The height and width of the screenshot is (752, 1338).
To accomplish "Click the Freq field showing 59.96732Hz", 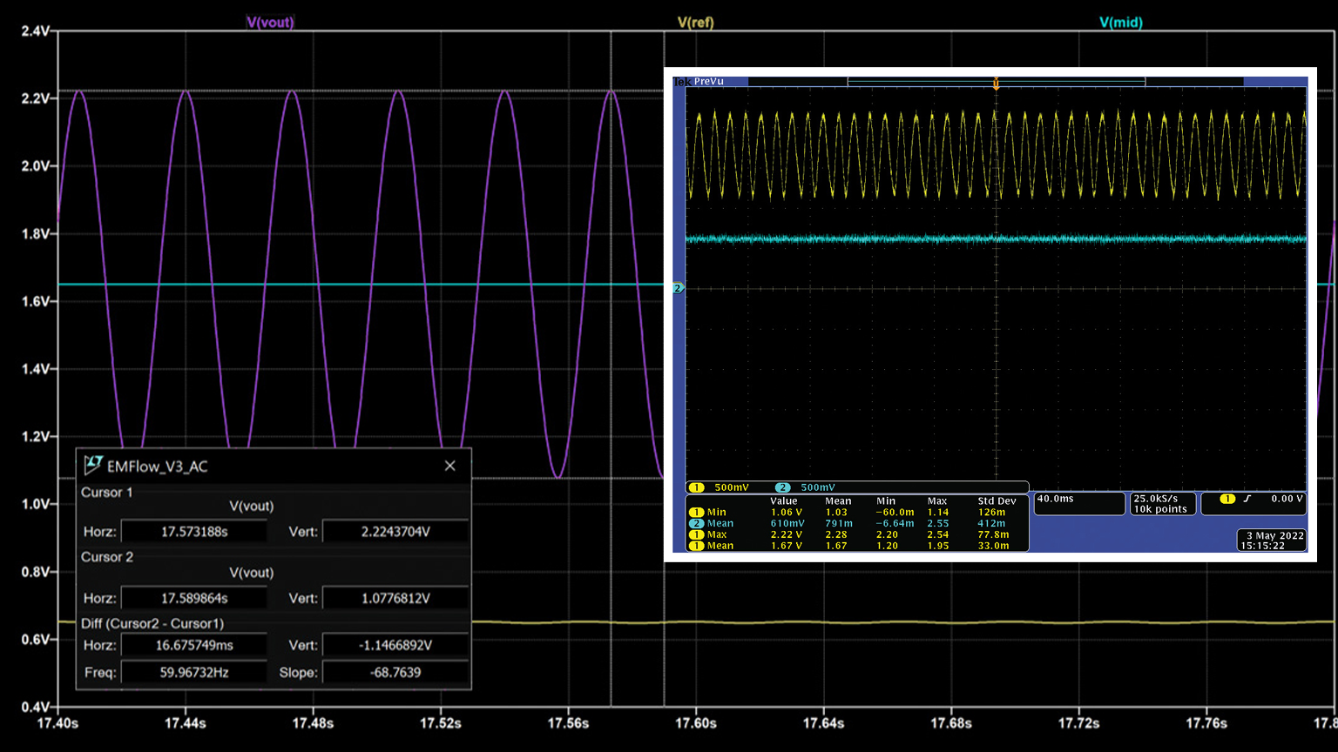I will coord(193,673).
